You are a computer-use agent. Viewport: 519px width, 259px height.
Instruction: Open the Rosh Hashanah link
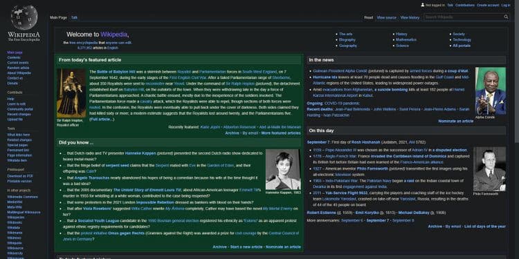[365, 142]
